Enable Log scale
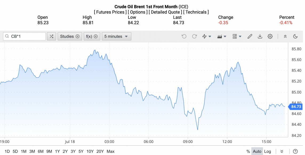Screen dimensions: 305x155 point(267,151)
